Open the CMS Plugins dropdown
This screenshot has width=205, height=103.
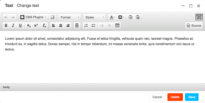[x=34, y=17]
